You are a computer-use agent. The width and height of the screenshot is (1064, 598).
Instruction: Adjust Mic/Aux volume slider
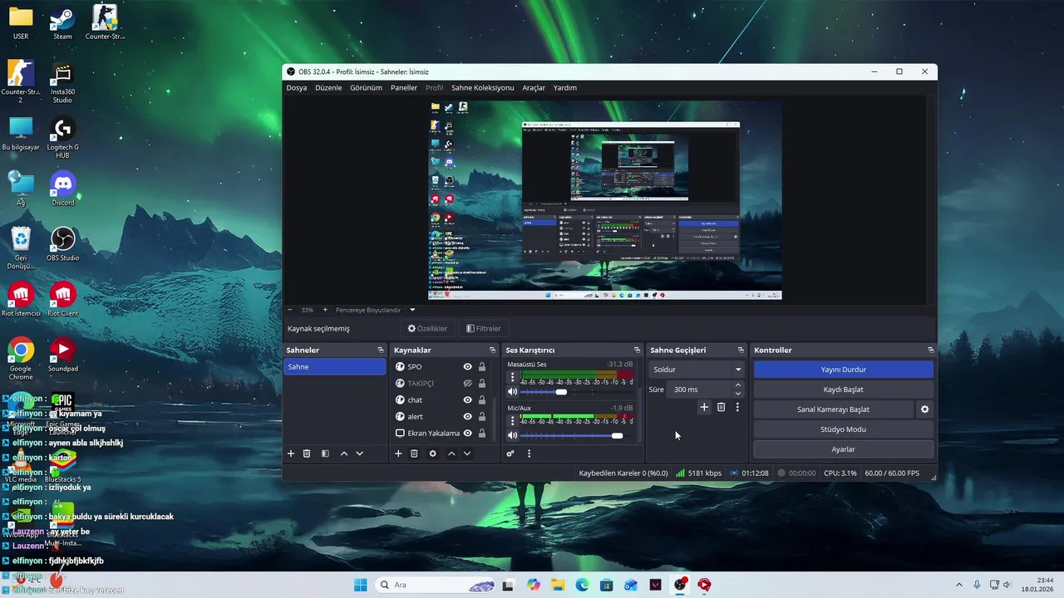[617, 435]
